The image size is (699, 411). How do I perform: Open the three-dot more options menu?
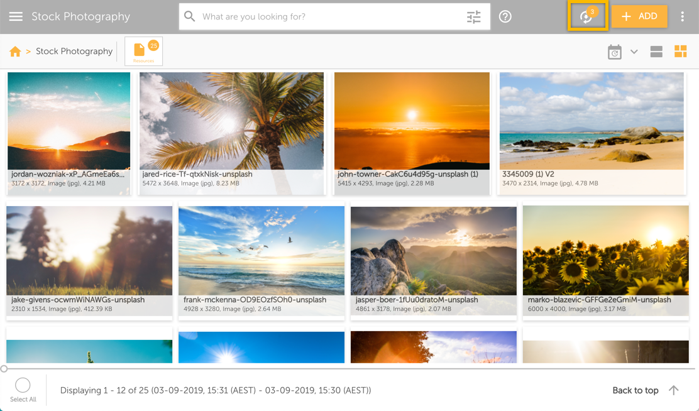(682, 16)
